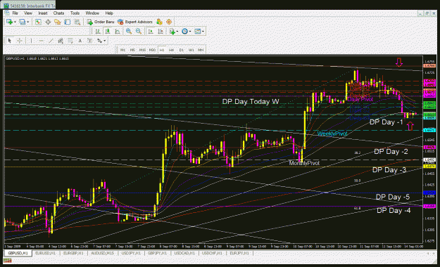Select the trendline drawing tool
440x267 pixels.
click(x=51, y=41)
